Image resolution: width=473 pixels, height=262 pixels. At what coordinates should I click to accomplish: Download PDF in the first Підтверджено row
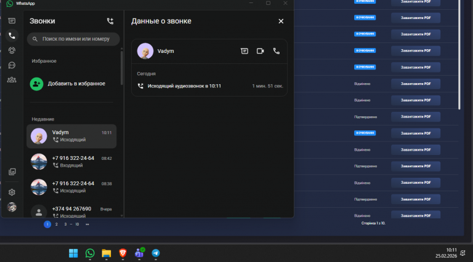coord(416,116)
